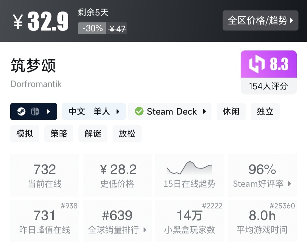
Task: Open the ¥28.2 史低价格 stat card
Action: [x=117, y=175]
